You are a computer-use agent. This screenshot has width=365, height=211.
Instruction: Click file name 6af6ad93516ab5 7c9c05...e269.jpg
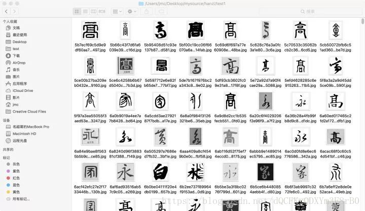point(125,189)
